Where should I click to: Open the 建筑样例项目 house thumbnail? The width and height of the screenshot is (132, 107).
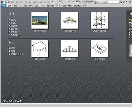(40, 20)
